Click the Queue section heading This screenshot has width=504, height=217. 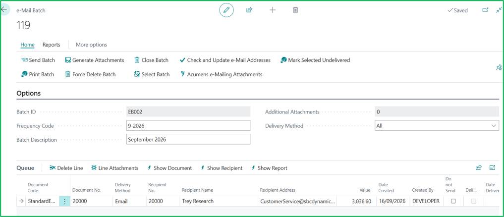[25, 168]
